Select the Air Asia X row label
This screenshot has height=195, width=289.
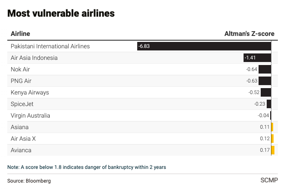24,139
